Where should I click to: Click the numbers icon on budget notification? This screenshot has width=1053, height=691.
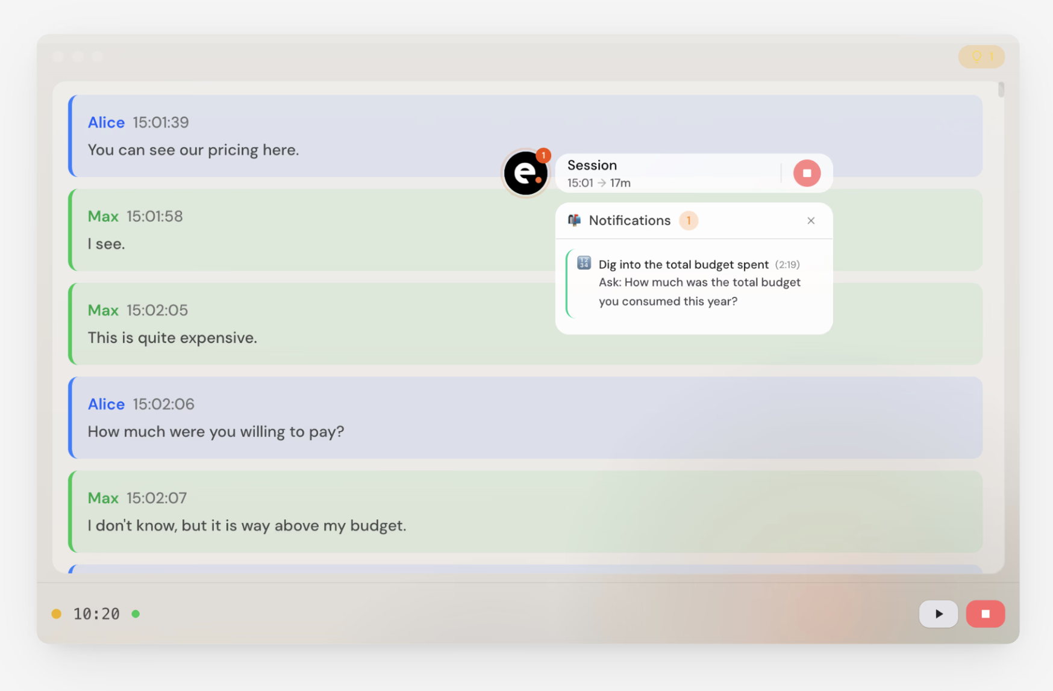(583, 263)
